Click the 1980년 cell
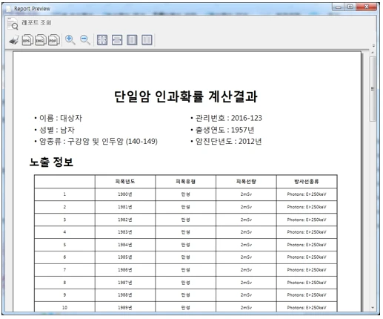383x319 pixels. tap(125, 194)
